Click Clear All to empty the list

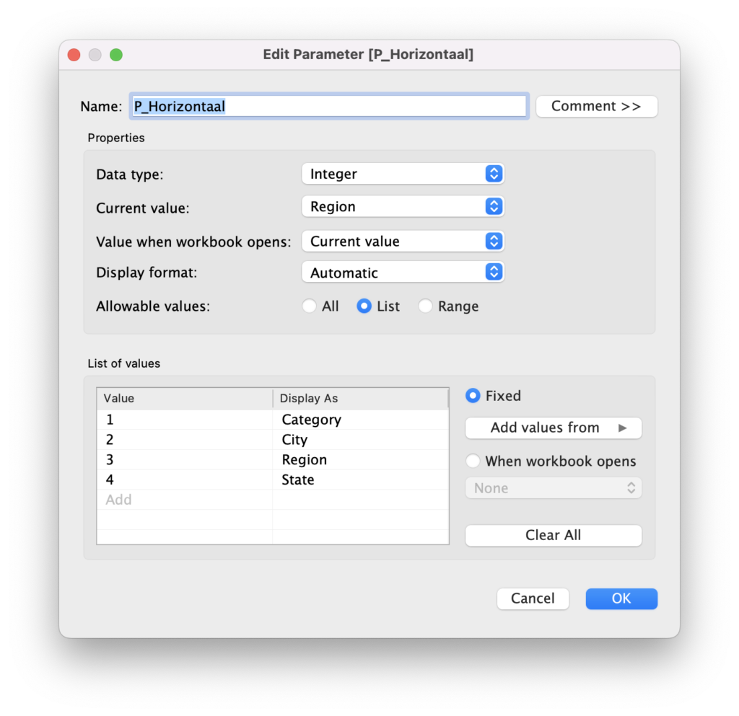coord(553,535)
